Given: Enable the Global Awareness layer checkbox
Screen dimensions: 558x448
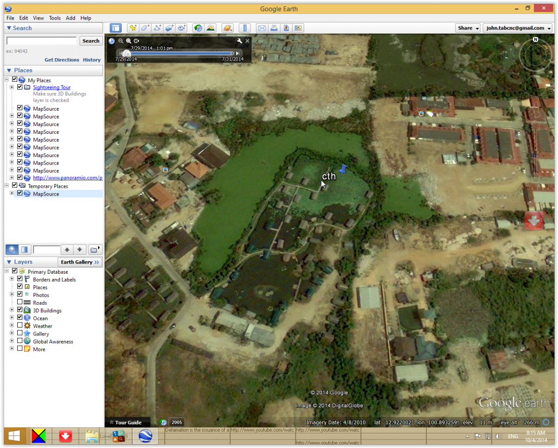Looking at the screenshot, I should (x=20, y=342).
